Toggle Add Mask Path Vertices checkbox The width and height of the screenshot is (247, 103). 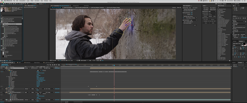(x=183, y=16)
